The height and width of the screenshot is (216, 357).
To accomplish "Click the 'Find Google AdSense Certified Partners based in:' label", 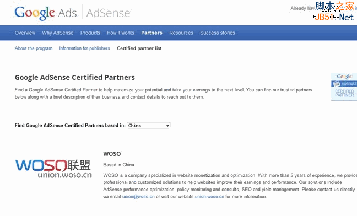I will point(70,126).
